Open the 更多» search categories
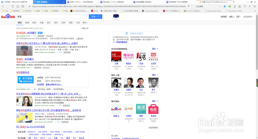 click(85, 23)
